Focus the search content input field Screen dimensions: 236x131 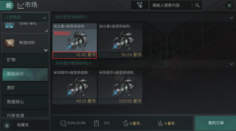tap(171, 5)
